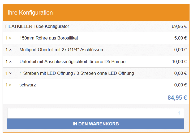Select the Unterteil D5 Pumpe item
This screenshot has width=193, height=136.
coord(72,62)
